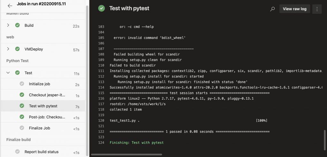Click the search icon in log header
The image size is (327, 157).
272,9
